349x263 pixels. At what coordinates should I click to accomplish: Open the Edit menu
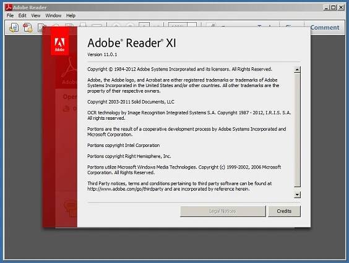[22, 15]
